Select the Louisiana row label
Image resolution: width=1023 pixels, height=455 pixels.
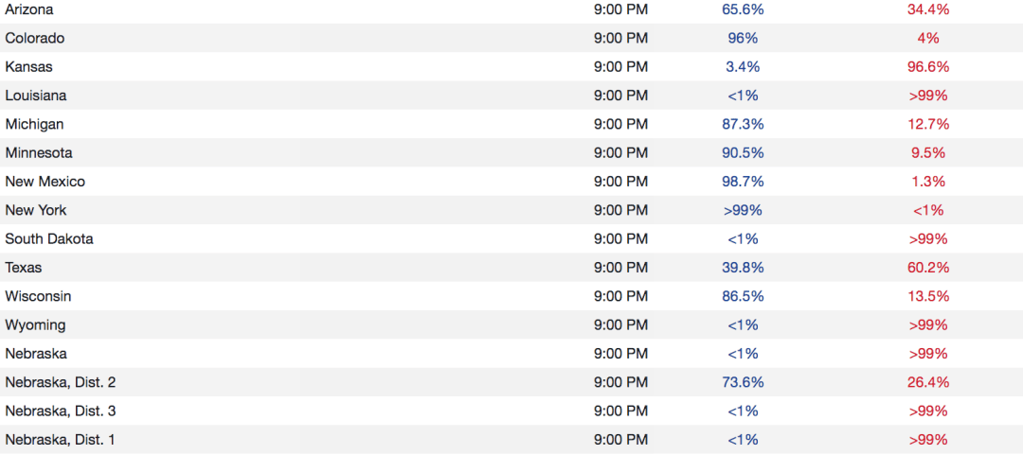tap(36, 96)
